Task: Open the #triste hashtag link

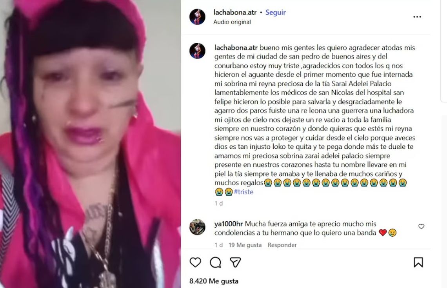Action: tap(243, 191)
